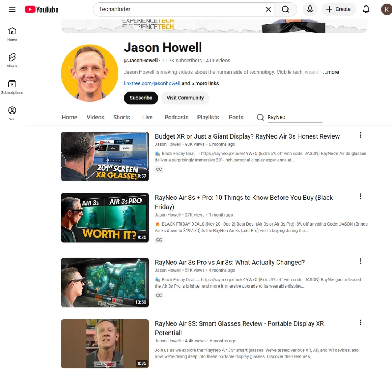Open '10 Things to Know Before You Buy' title
Screen dimensions: 392x371
coord(244,202)
